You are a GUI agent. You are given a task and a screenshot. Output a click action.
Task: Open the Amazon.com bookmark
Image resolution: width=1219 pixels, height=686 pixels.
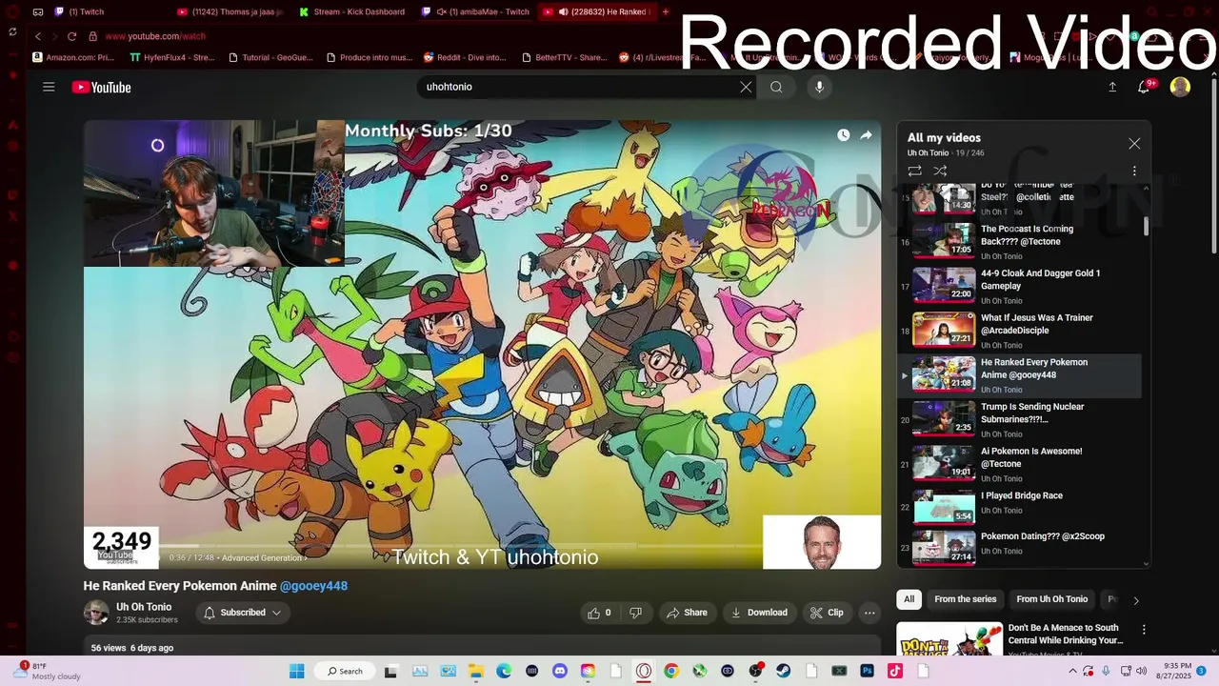pos(73,57)
